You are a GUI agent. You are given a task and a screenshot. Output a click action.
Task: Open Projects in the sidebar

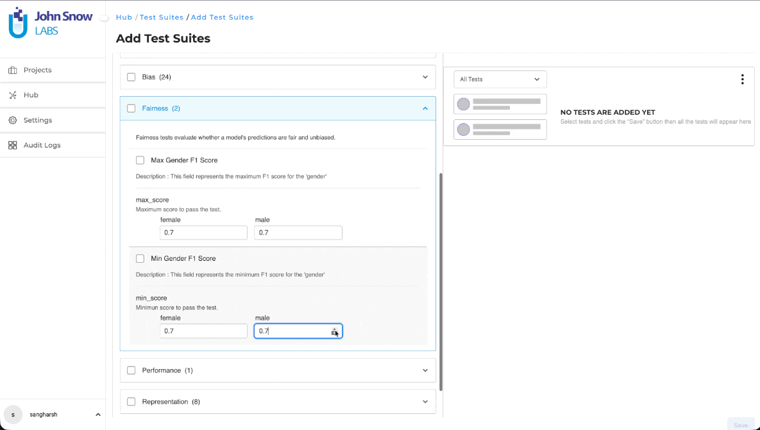[53, 70]
